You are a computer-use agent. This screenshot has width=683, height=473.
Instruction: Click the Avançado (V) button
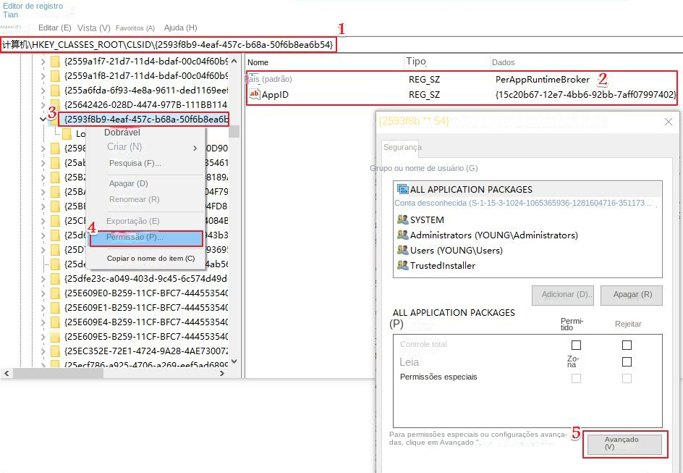pos(624,443)
